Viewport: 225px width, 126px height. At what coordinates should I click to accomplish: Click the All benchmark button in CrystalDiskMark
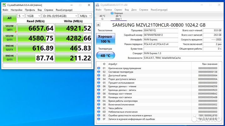[x=9, y=18]
